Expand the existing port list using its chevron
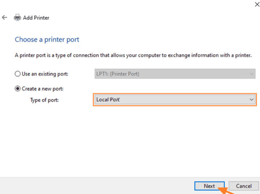The width and height of the screenshot is (260, 194). click(251, 74)
